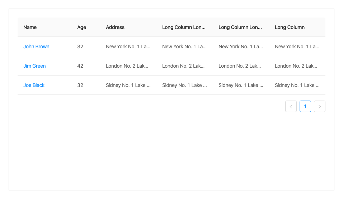Click Jim Green's age cell 42
This screenshot has height=199, width=343.
coord(80,66)
